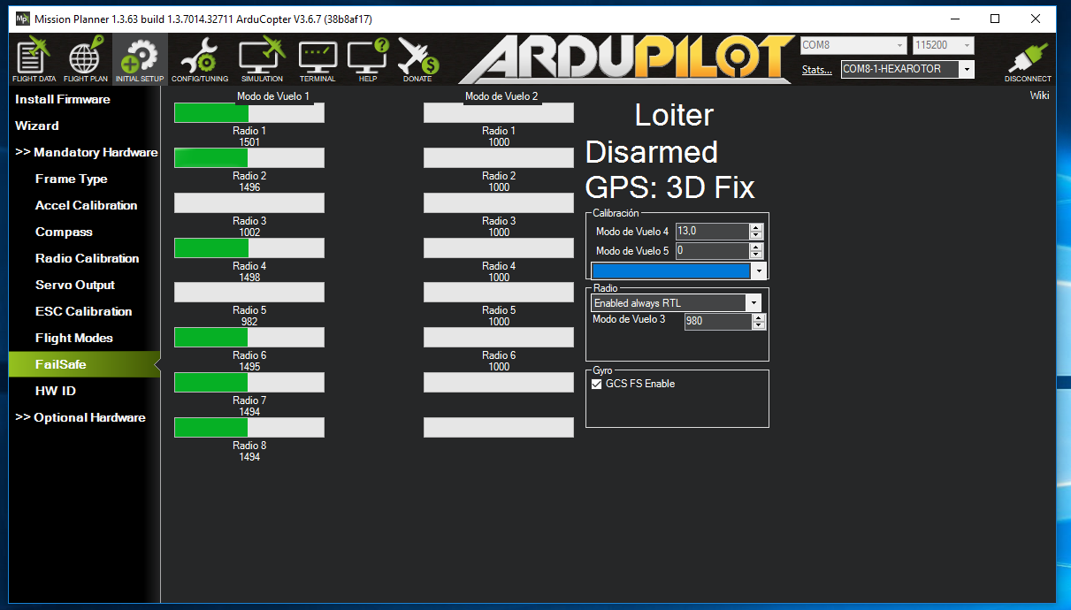Open the Servo Output page
This screenshot has height=610, width=1071.
coord(75,286)
